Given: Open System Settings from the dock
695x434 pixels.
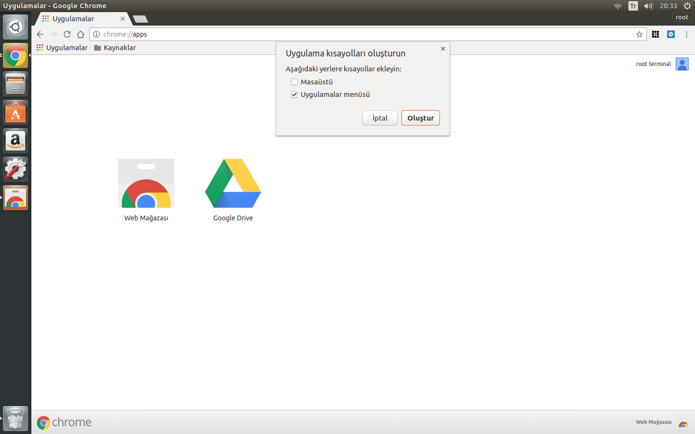Looking at the screenshot, I should coord(15,169).
